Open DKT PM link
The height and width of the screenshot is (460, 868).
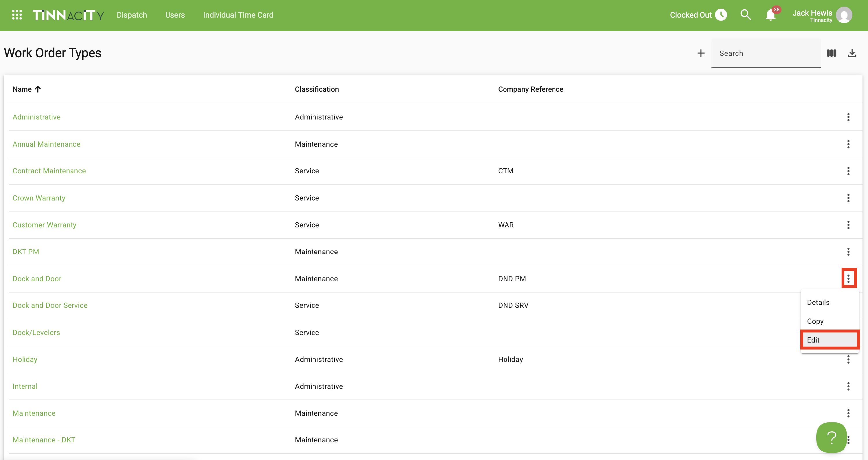[26, 252]
